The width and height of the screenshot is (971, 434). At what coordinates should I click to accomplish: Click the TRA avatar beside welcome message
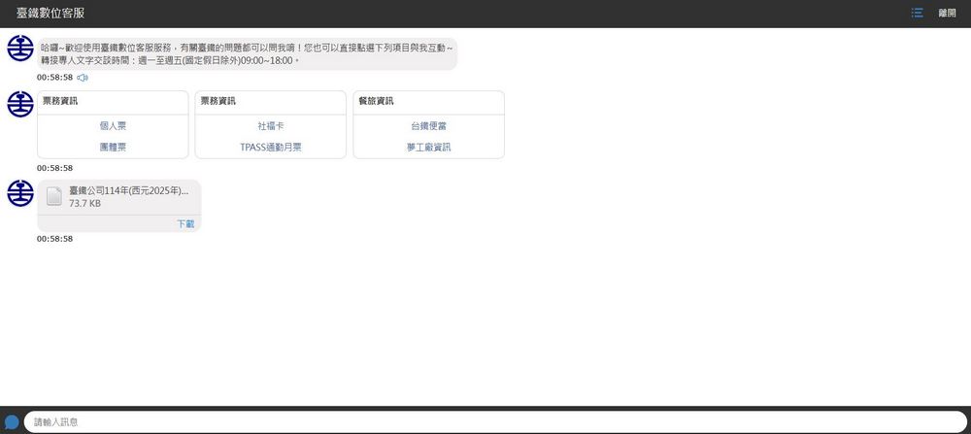click(x=20, y=49)
